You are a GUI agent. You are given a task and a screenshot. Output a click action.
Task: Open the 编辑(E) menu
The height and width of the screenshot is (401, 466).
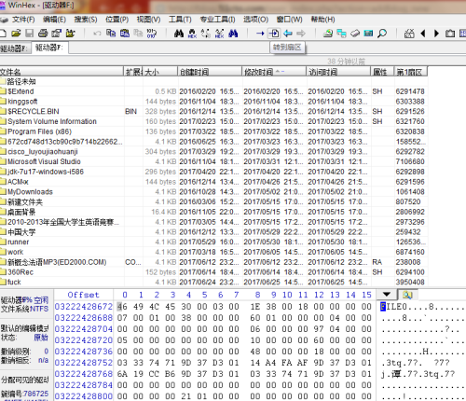click(55, 20)
